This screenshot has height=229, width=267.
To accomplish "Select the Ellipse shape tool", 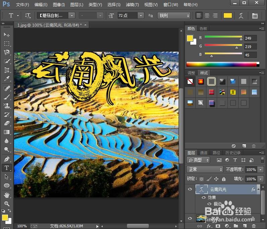I will click(x=7, y=185).
